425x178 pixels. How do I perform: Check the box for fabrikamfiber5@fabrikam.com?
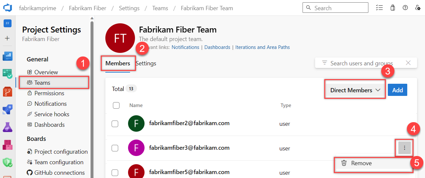(115, 172)
